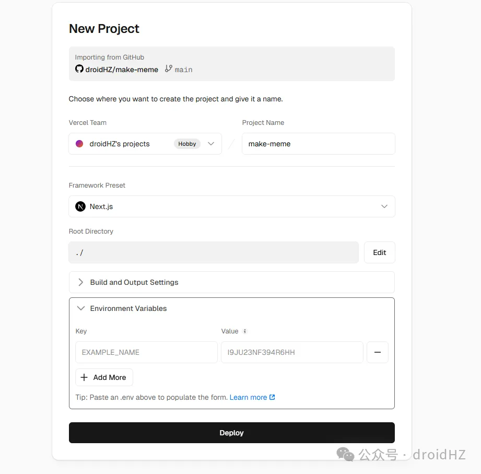Open the Learn more link
Viewport: 481px width, 474px height.
248,397
